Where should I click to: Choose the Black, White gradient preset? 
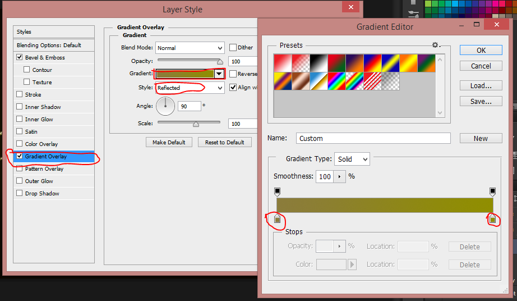point(319,63)
